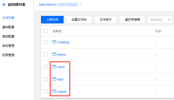This screenshot has width=174, height=100.
Task: Click the codepkg folder icon
Action: pos(54,42)
